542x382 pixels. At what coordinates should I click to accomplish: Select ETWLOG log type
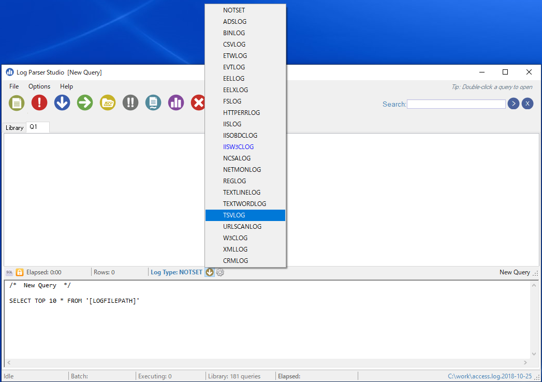point(245,56)
